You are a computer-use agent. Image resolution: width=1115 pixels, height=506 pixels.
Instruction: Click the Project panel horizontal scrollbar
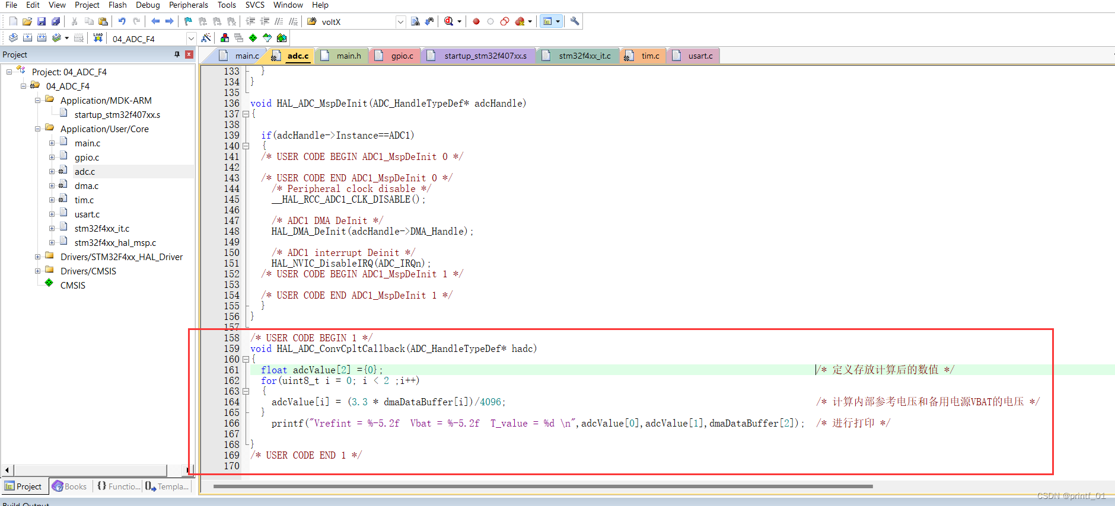point(89,470)
